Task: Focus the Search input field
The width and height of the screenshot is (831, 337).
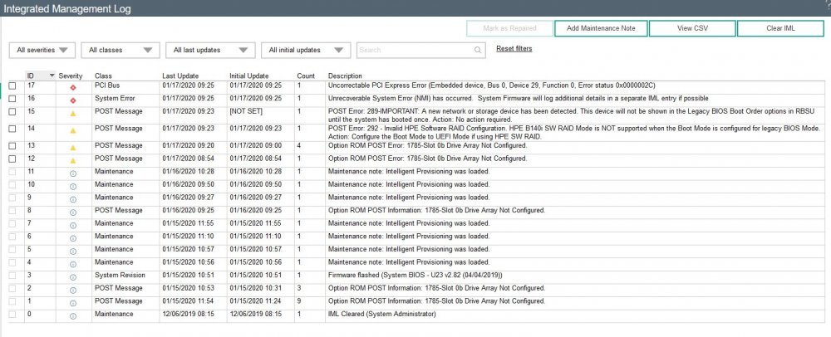Action: pyautogui.click(x=421, y=51)
